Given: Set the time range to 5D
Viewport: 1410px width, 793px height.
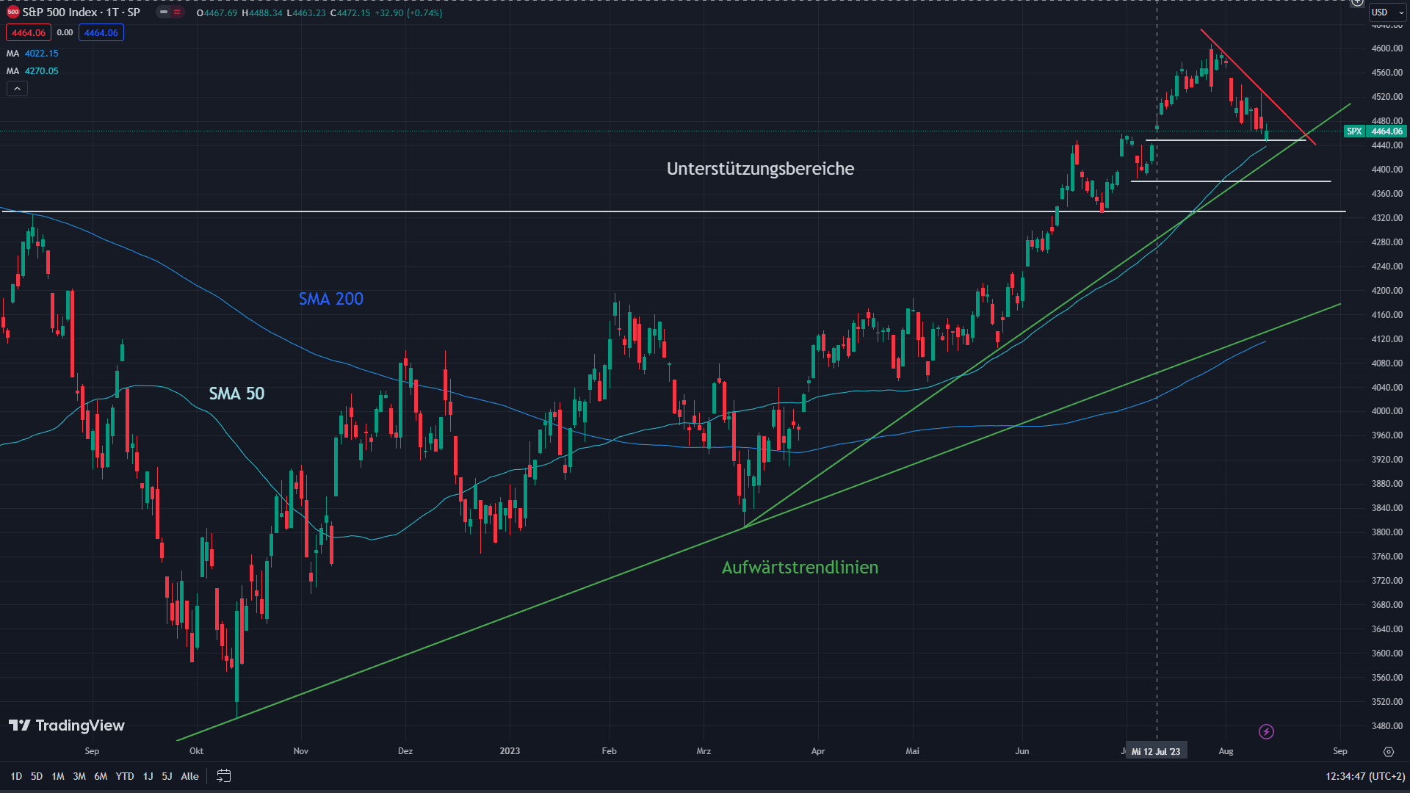Looking at the screenshot, I should pyautogui.click(x=37, y=776).
